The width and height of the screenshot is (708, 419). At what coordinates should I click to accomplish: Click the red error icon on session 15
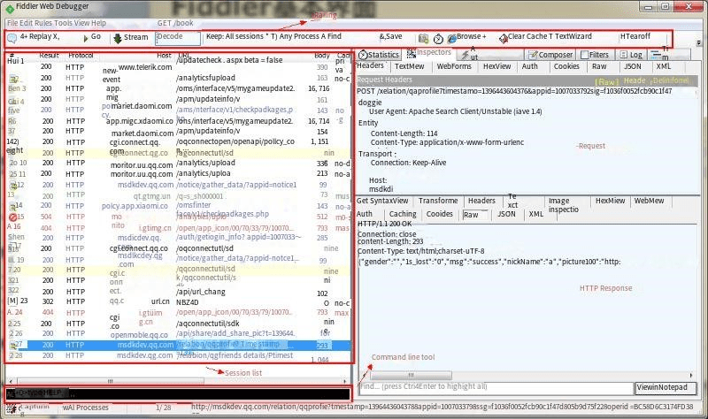12,217
